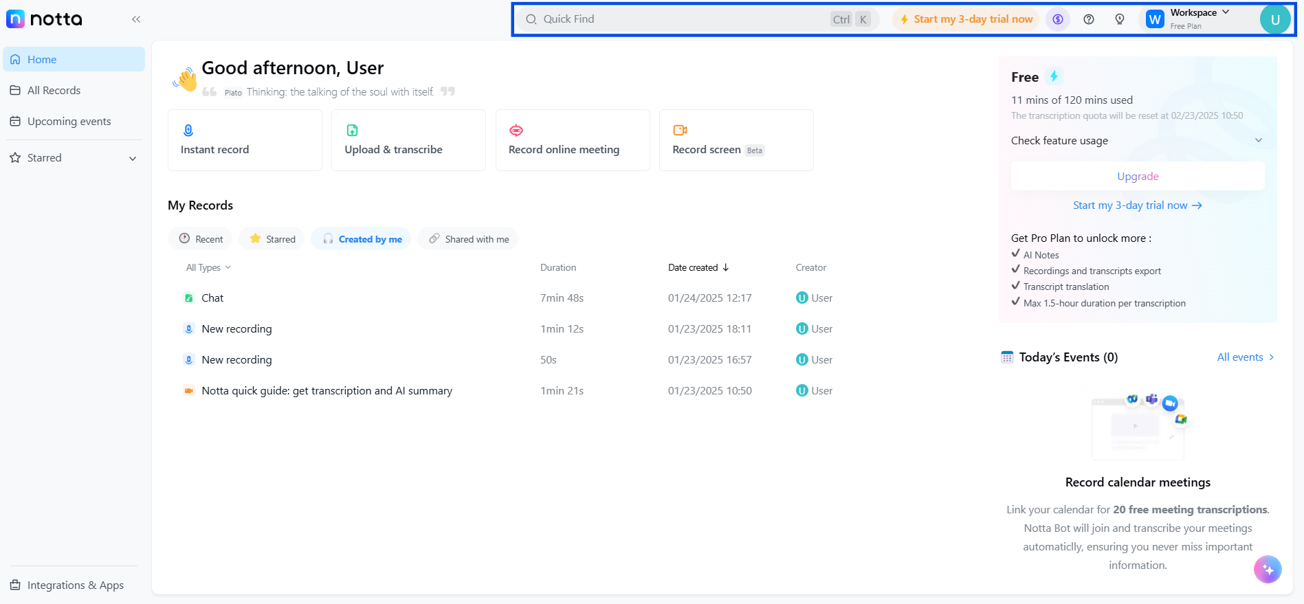Viewport: 1304px width, 604px height.
Task: Open Upcoming events in the sidebar
Action: [x=74, y=121]
